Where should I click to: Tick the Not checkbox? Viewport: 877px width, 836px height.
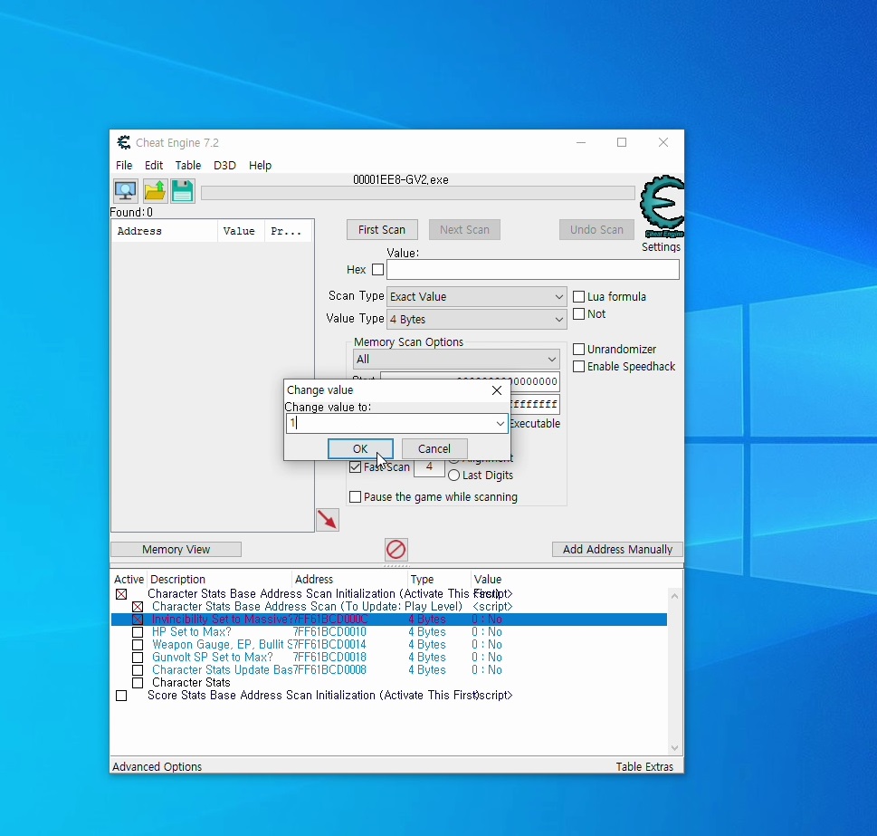tap(579, 314)
